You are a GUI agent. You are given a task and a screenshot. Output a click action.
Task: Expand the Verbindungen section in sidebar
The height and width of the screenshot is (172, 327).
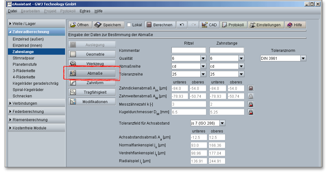[x=25, y=103]
